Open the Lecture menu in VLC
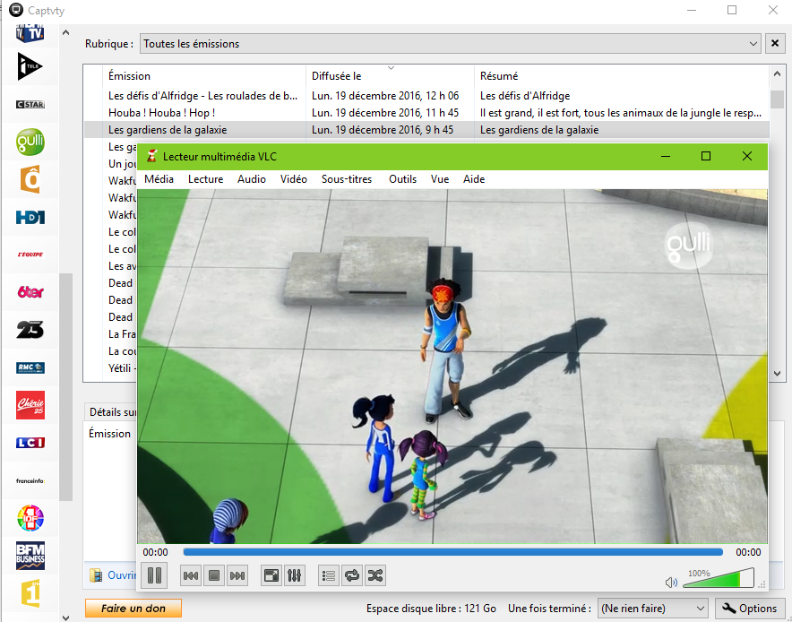The height and width of the screenshot is (622, 792). 205,179
